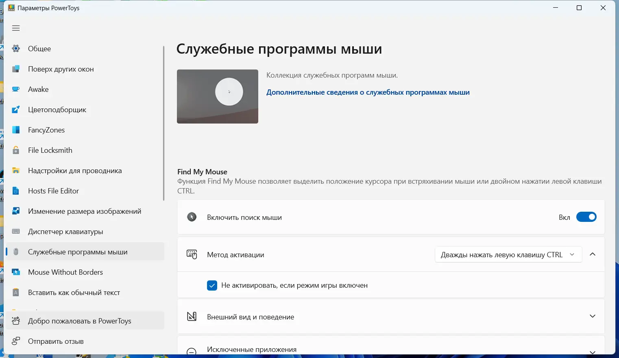Click the Send feedback icon
619x358 pixels.
(16, 341)
